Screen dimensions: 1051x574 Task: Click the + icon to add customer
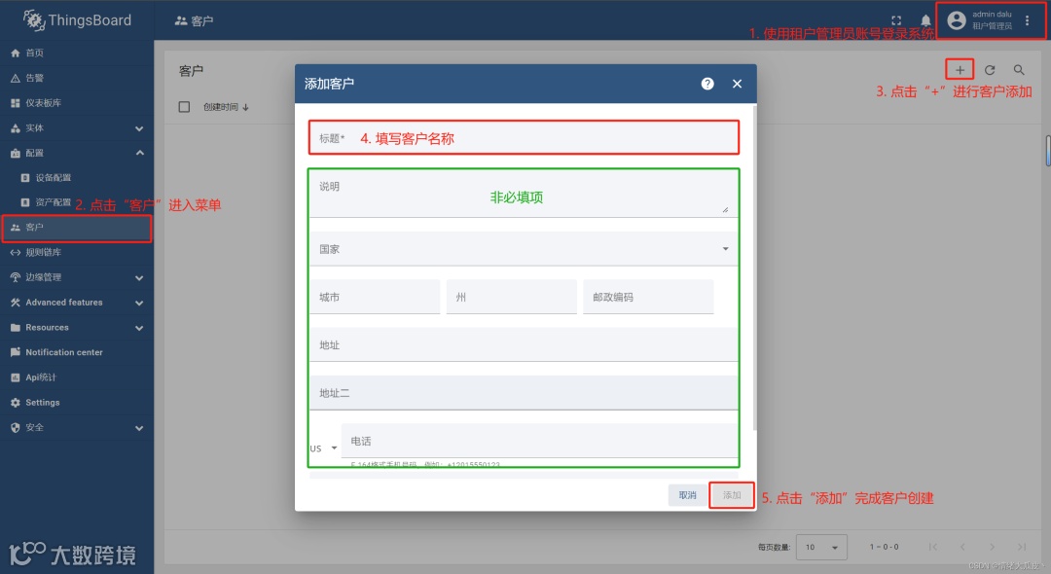[959, 69]
